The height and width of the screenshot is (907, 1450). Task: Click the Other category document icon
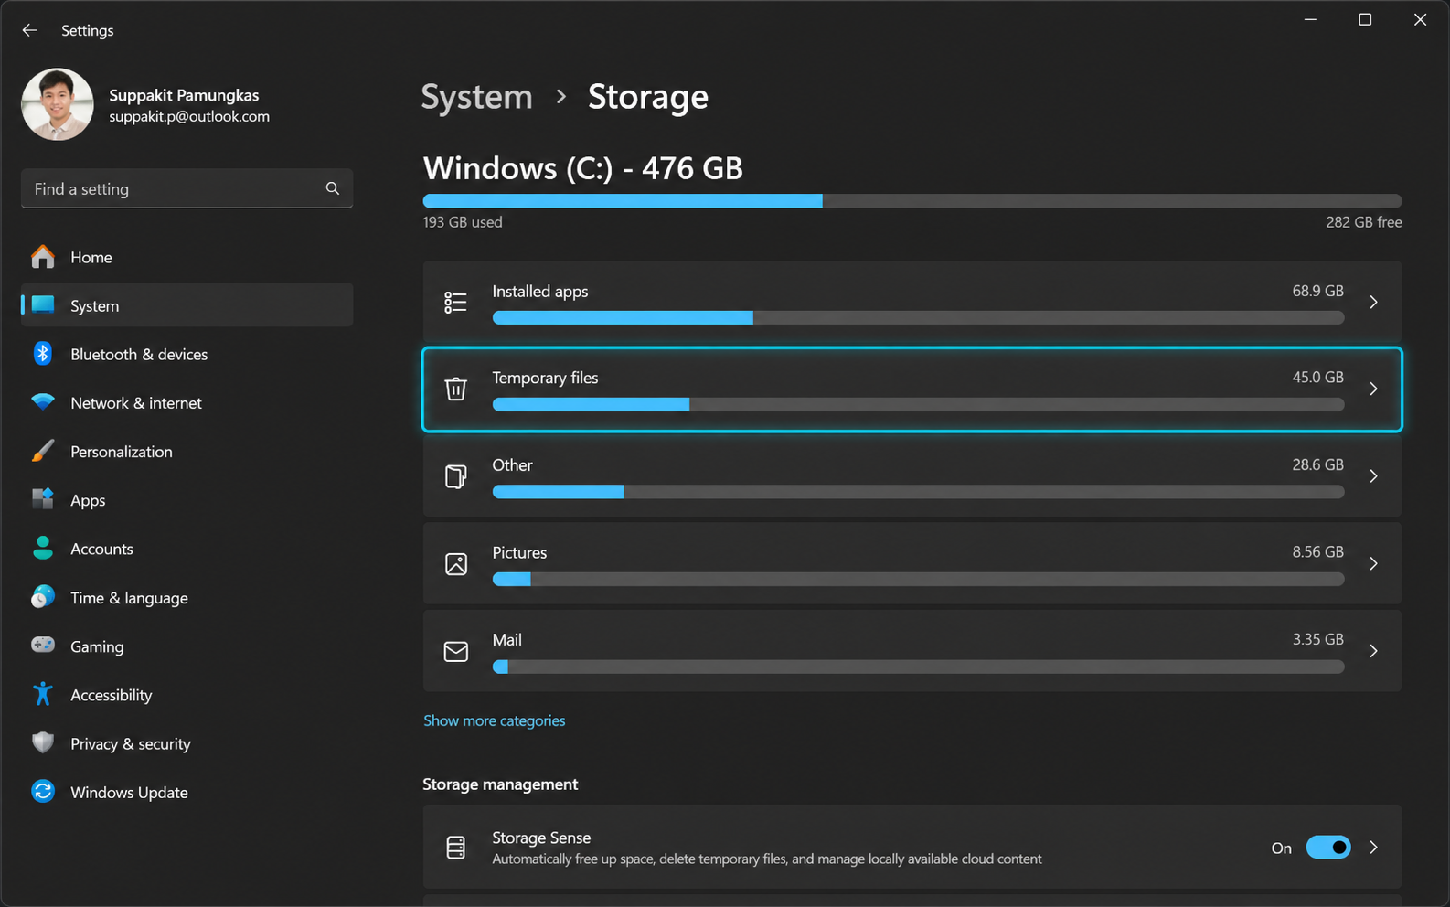(x=455, y=476)
